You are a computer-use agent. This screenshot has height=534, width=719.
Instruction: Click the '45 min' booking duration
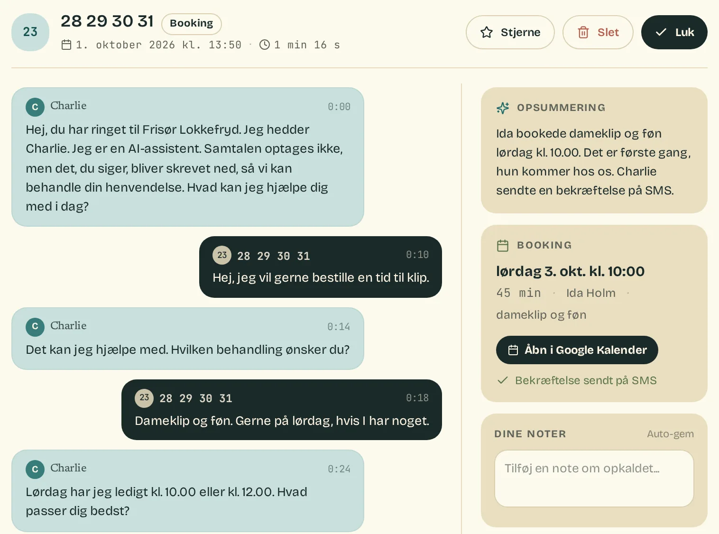pyautogui.click(x=518, y=293)
